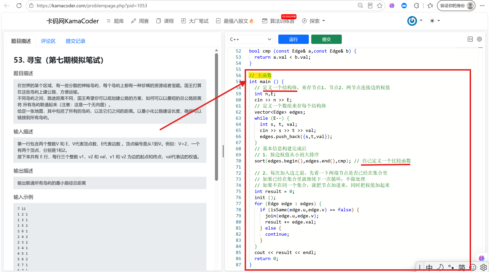Open the 大厂笔试 menu item
The height and width of the screenshot is (272, 489).
click(x=195, y=21)
